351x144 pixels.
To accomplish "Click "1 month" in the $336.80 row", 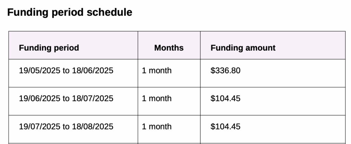I will click(x=157, y=71).
